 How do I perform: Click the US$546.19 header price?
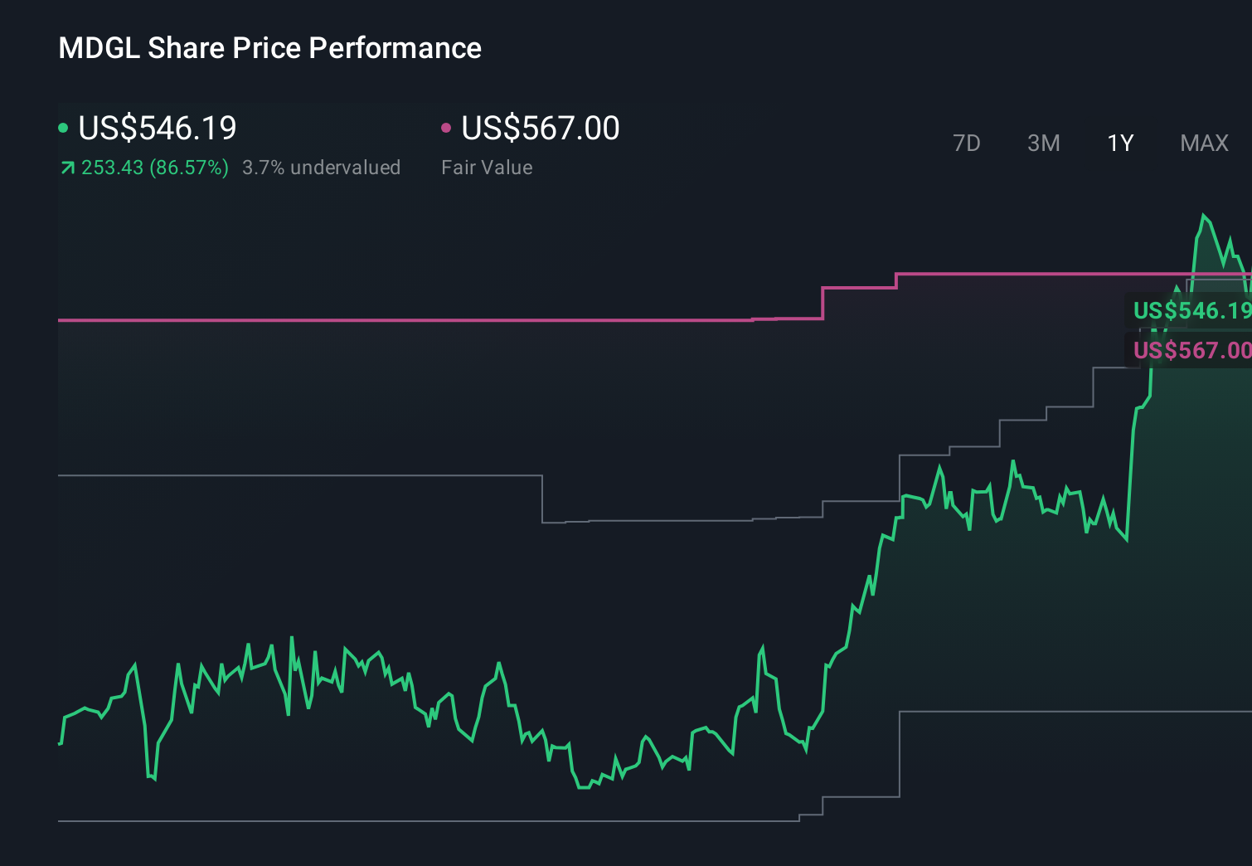click(157, 128)
